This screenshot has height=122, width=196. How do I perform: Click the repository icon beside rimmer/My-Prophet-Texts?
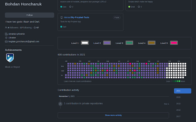click(x=61, y=17)
